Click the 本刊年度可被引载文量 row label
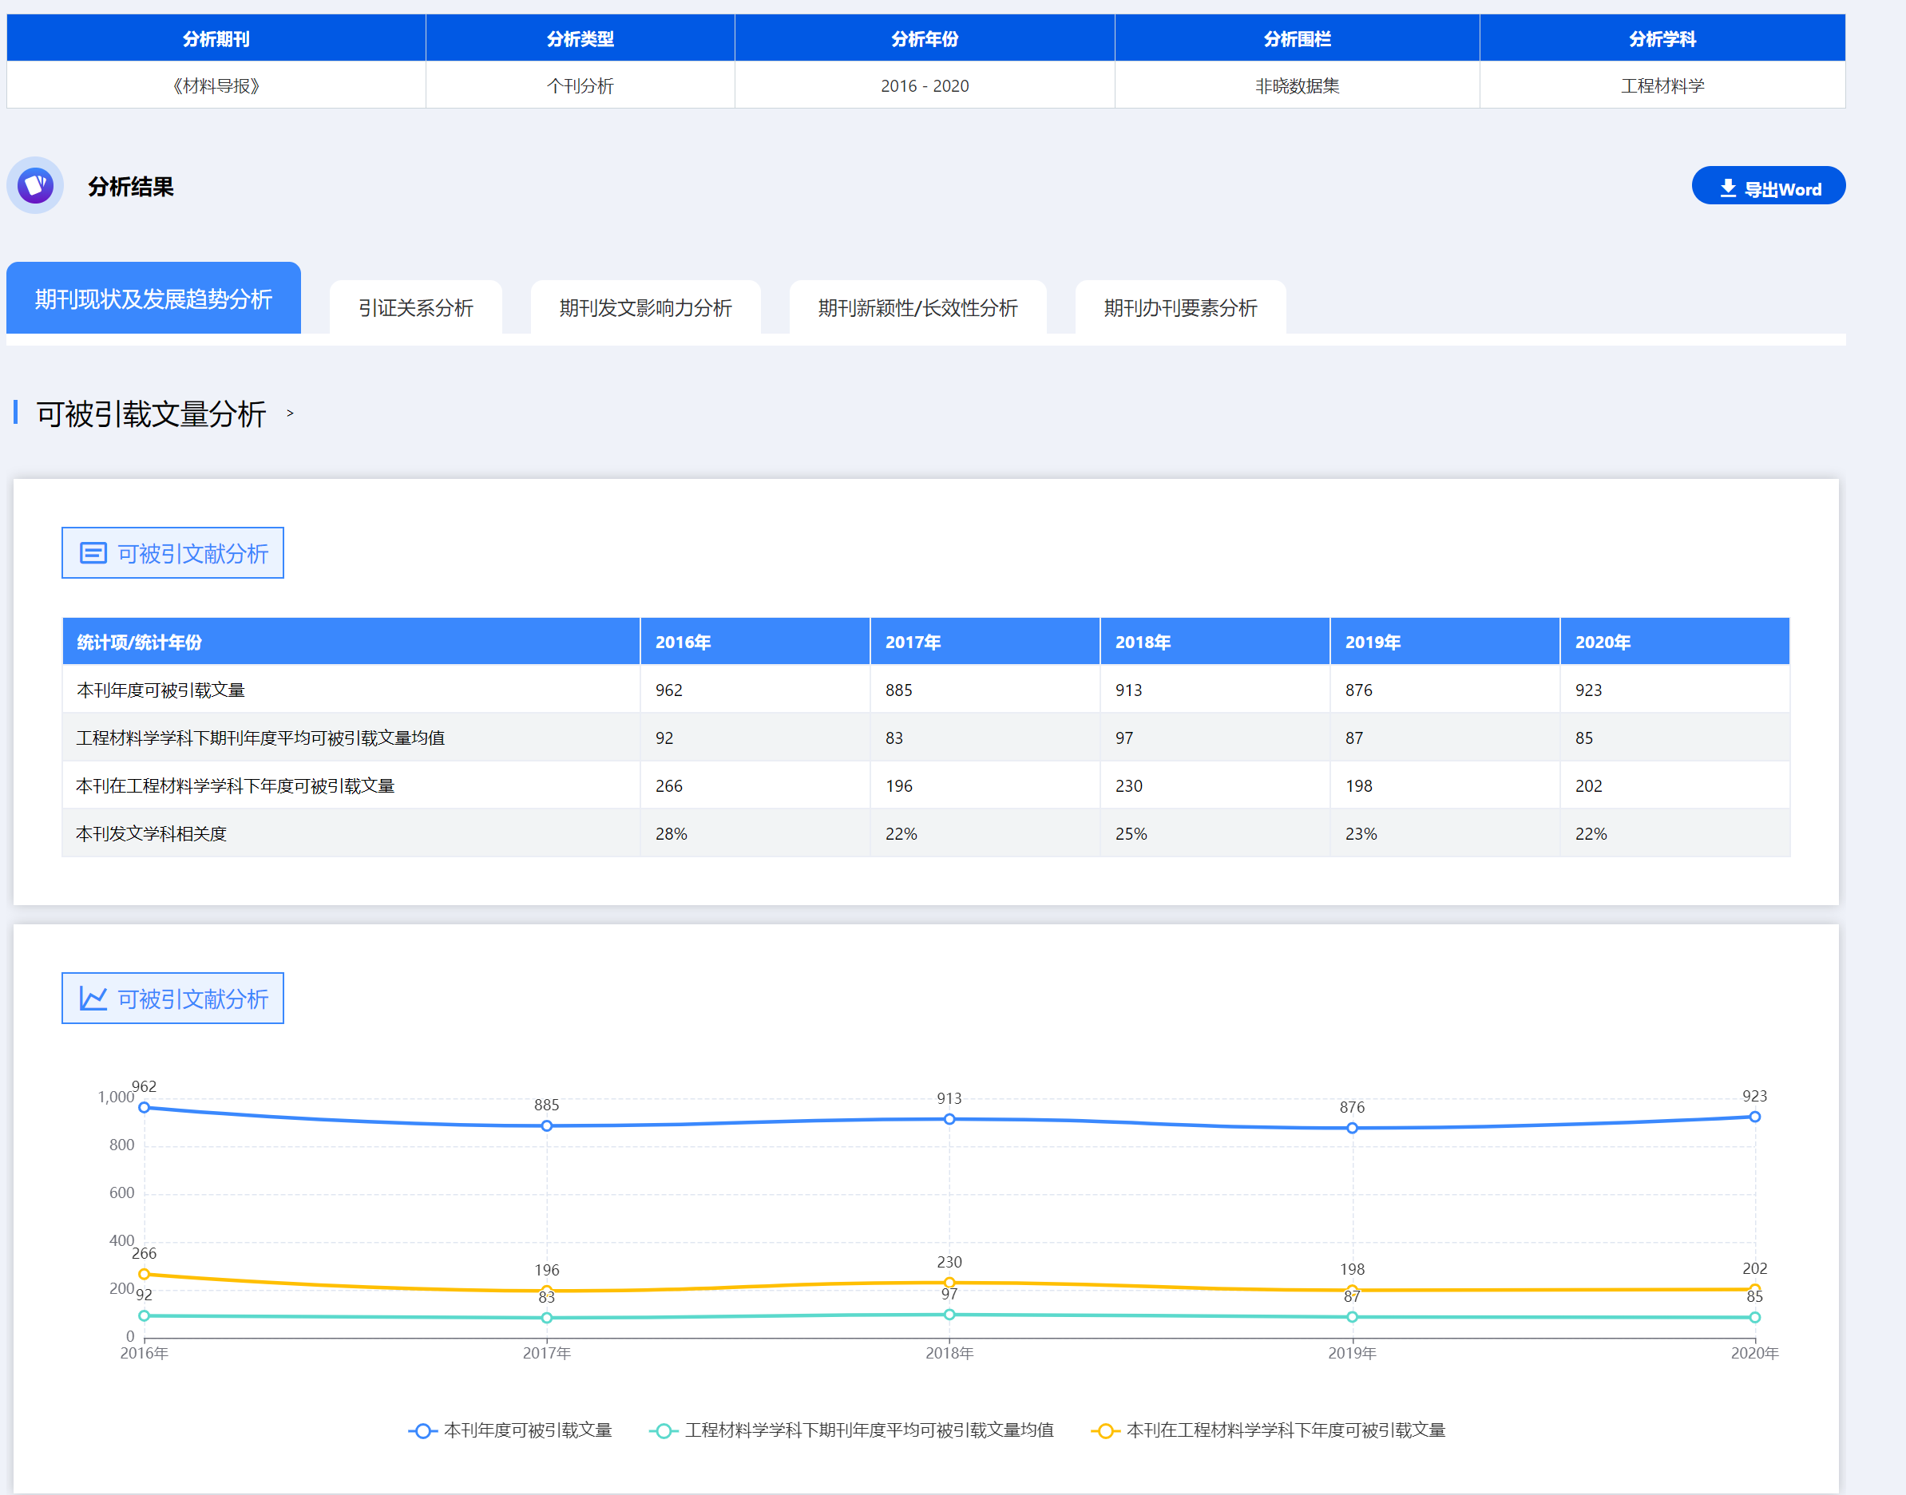The height and width of the screenshot is (1495, 1906). coord(160,690)
